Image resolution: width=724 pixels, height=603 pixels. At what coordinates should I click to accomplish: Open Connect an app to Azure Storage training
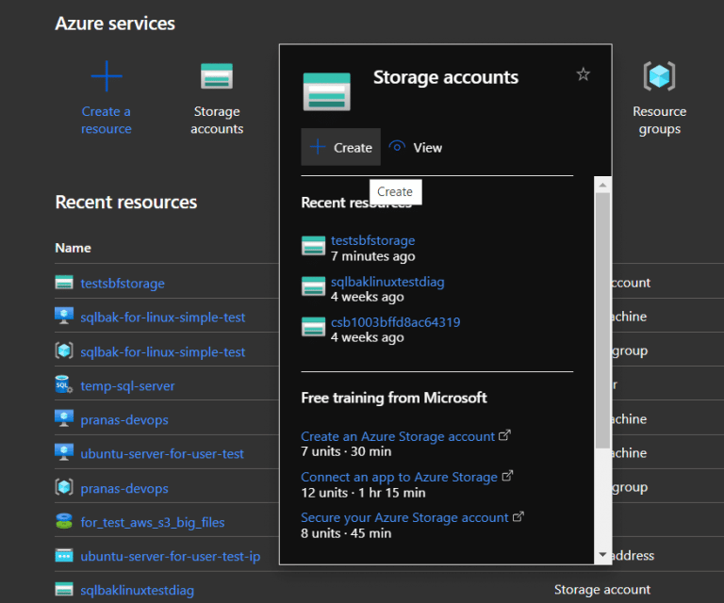point(399,477)
